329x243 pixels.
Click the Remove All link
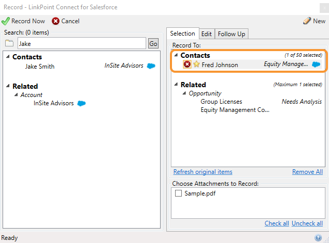tap(307, 172)
